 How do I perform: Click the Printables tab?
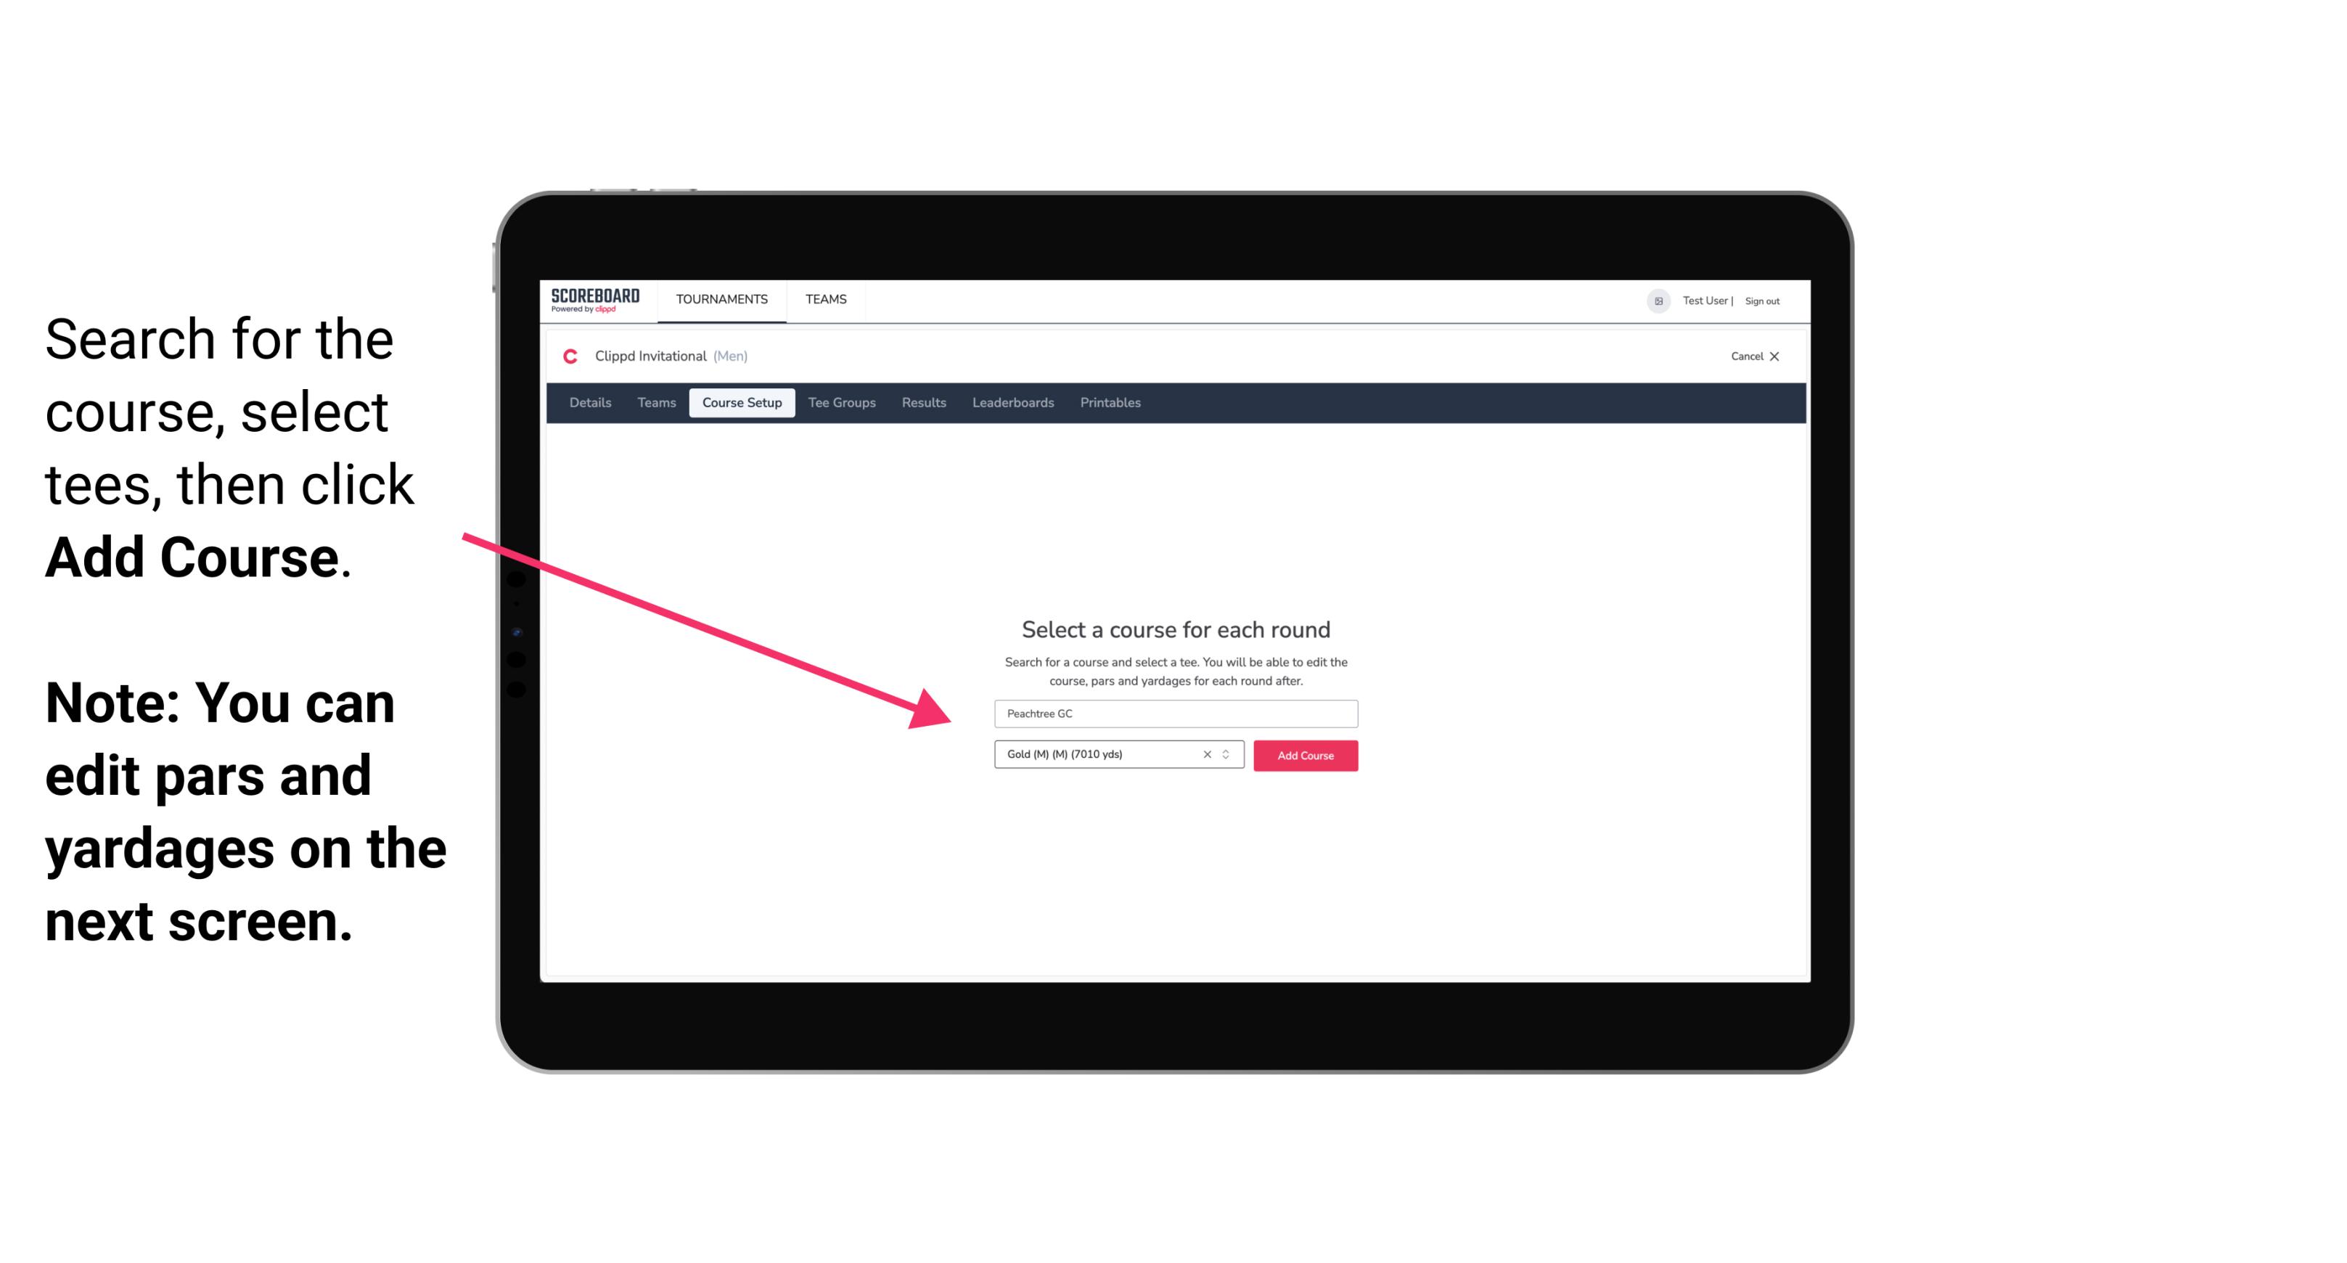[x=1108, y=403]
